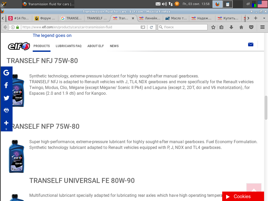This screenshot has height=201, width=268.
Task: Click the 'df' panel indicator
Action: (x=248, y=4)
